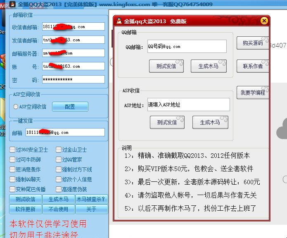Focus the 收信者邮箱 input field

click(74, 27)
